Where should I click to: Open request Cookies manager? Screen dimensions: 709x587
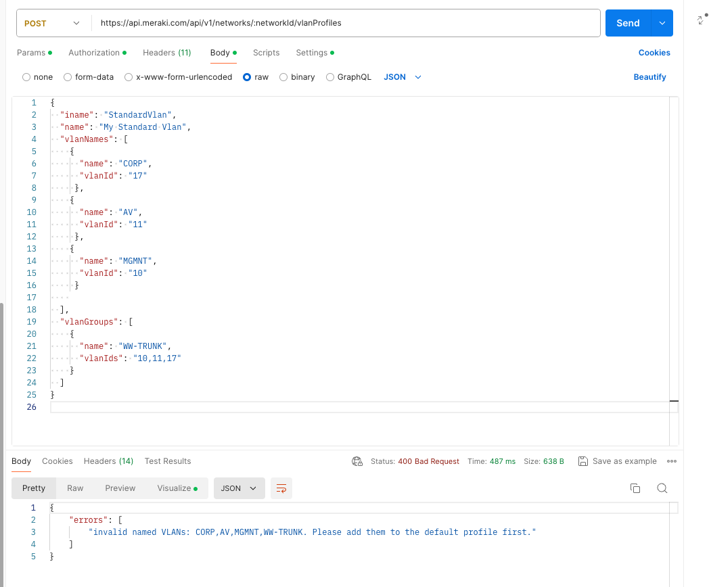pos(654,52)
